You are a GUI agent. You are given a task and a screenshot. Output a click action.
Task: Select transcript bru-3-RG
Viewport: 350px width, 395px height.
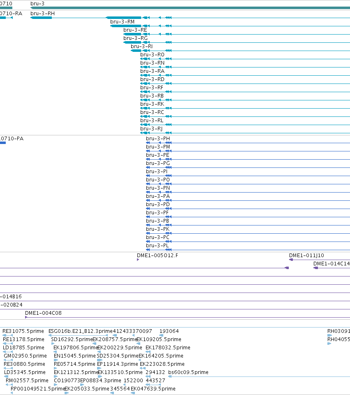(x=135, y=38)
